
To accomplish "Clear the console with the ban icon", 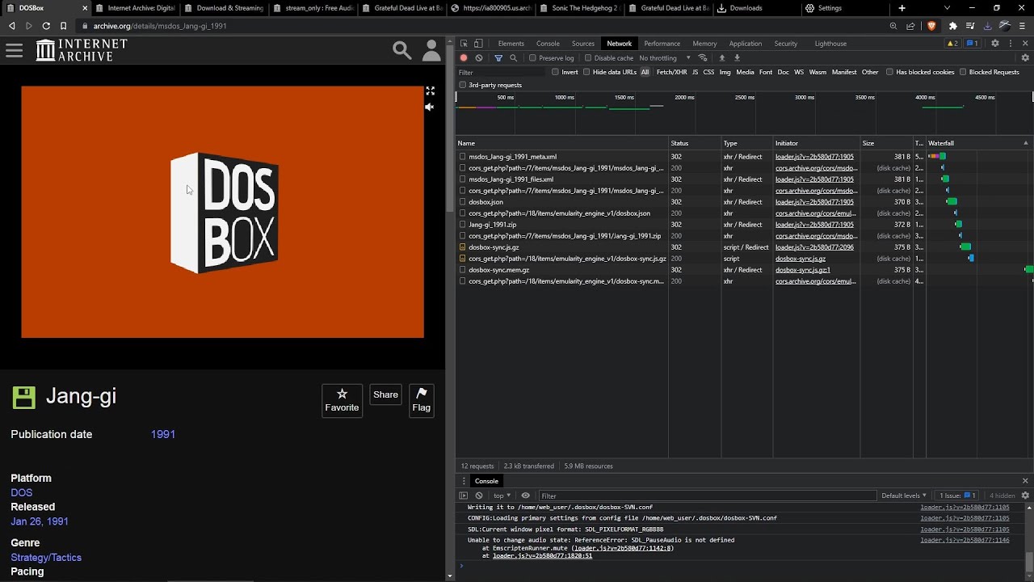I will (479, 496).
